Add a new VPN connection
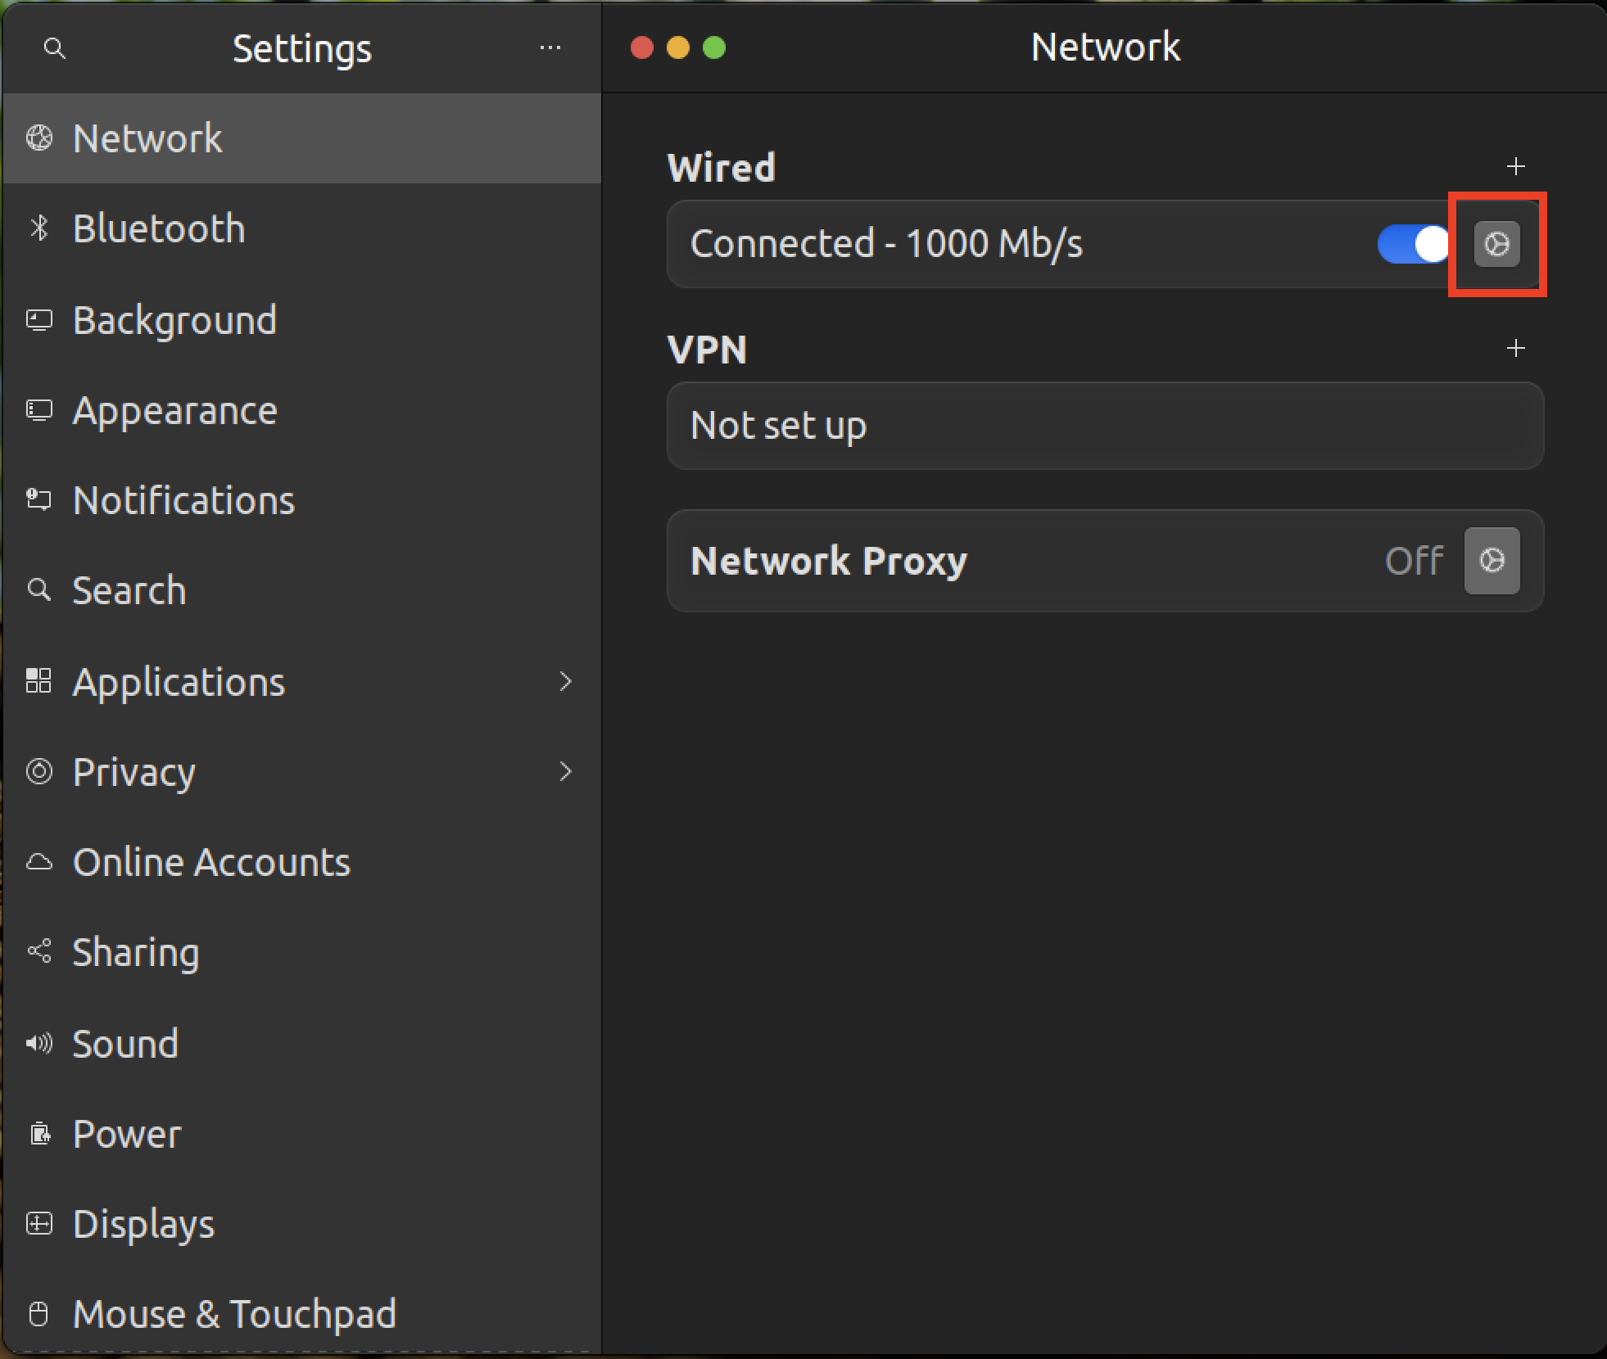 point(1515,349)
